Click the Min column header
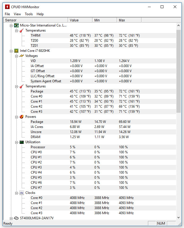184x228 pixels. click(105, 20)
